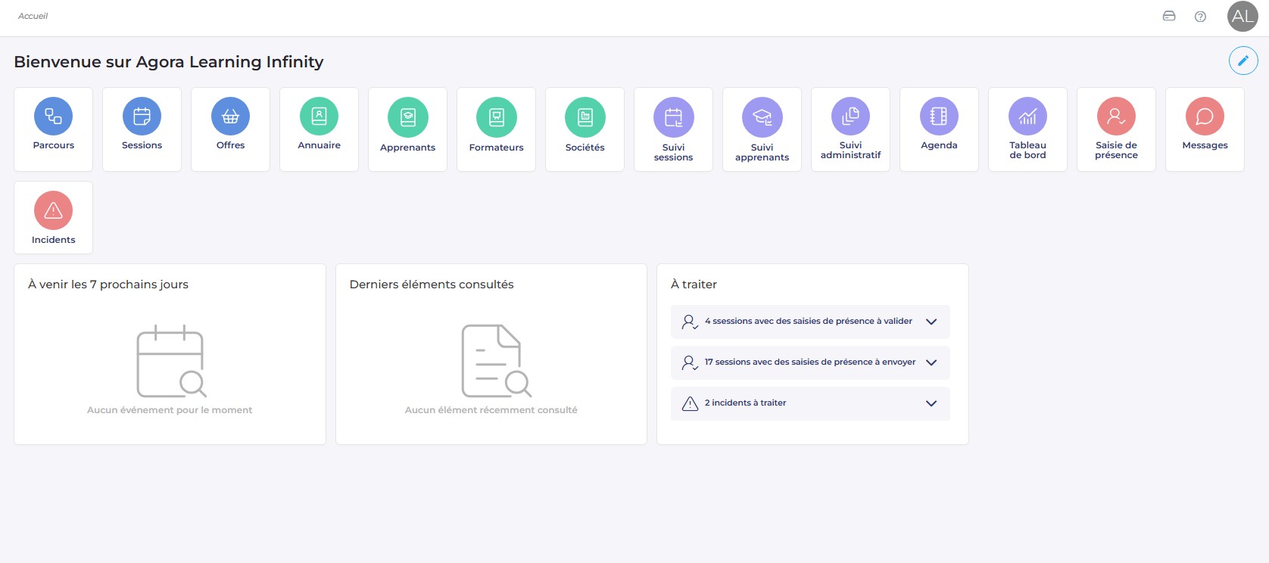Open the Messages module
Viewport: 1269px width, 563px height.
(x=1205, y=129)
